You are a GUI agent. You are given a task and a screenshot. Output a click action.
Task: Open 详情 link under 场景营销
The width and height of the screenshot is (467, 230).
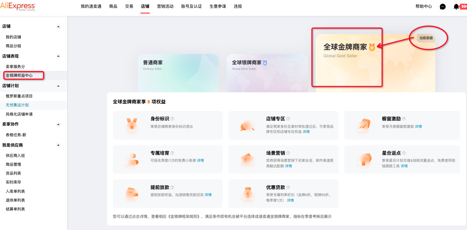tap(288, 166)
